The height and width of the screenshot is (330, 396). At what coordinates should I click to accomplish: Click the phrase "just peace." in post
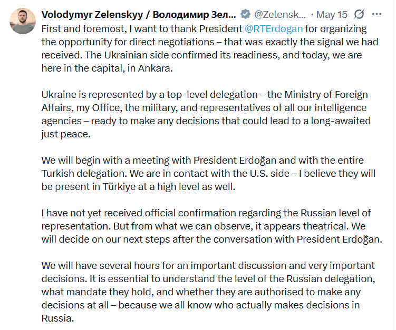66,134
